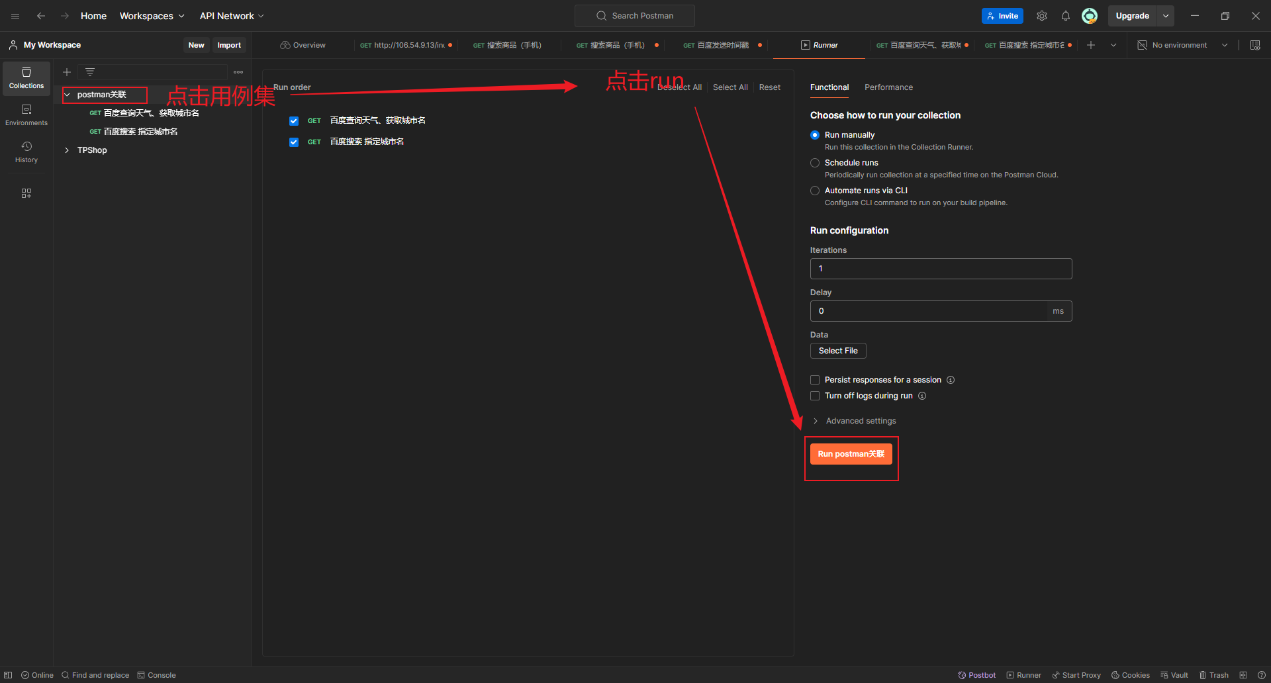This screenshot has height=683, width=1271.
Task: Open Cookies in the status bar
Action: (1131, 675)
